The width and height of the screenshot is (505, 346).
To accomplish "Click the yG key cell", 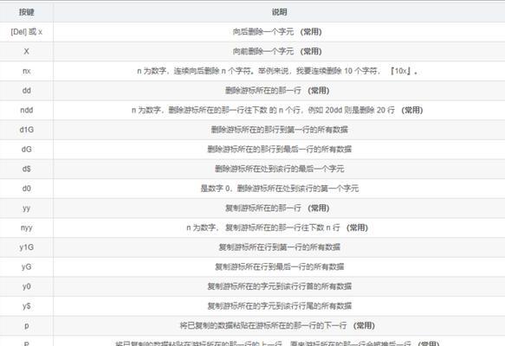I will (26, 267).
